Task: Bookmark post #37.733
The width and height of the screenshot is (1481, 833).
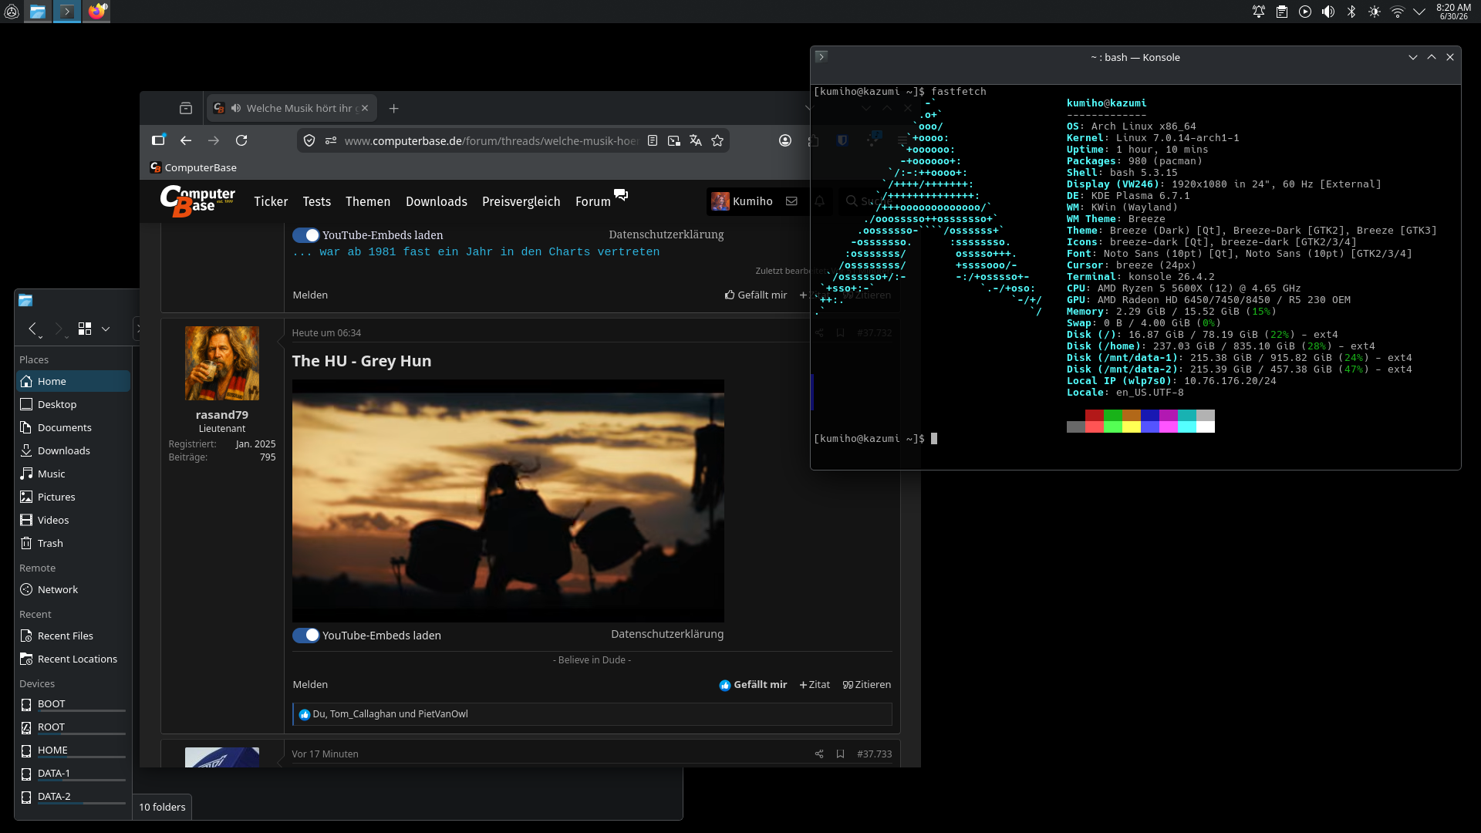Action: [x=841, y=754]
